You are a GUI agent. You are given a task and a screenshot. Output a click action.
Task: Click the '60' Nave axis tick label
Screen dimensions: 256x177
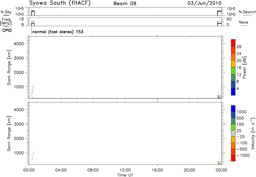click(229, 19)
